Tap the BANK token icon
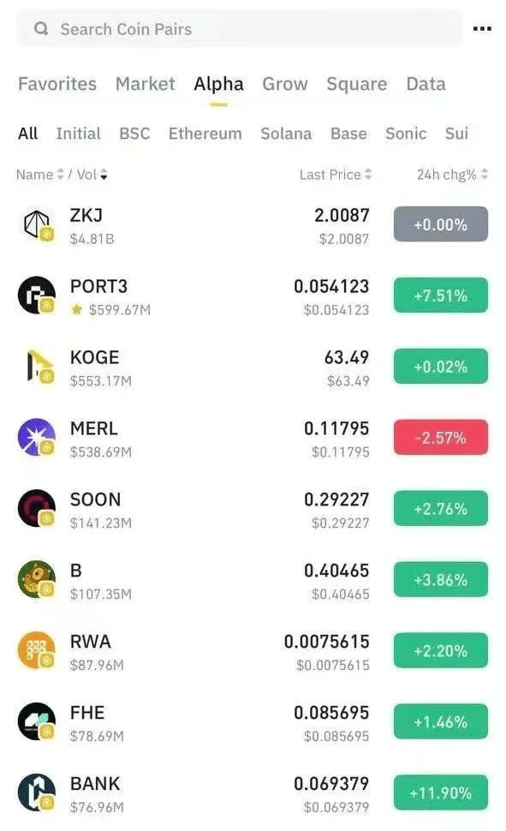506x831 pixels. click(x=37, y=792)
